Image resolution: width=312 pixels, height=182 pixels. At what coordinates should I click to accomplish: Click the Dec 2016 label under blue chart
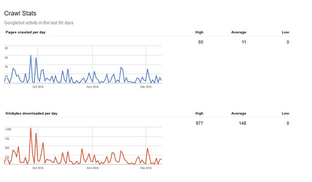(146, 87)
